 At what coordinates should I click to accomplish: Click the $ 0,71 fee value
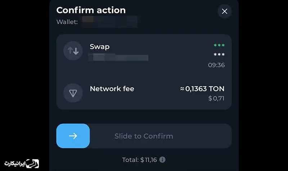216,99
